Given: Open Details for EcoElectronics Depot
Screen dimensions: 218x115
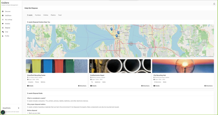Looking at the screenshot, I should pos(93,86).
